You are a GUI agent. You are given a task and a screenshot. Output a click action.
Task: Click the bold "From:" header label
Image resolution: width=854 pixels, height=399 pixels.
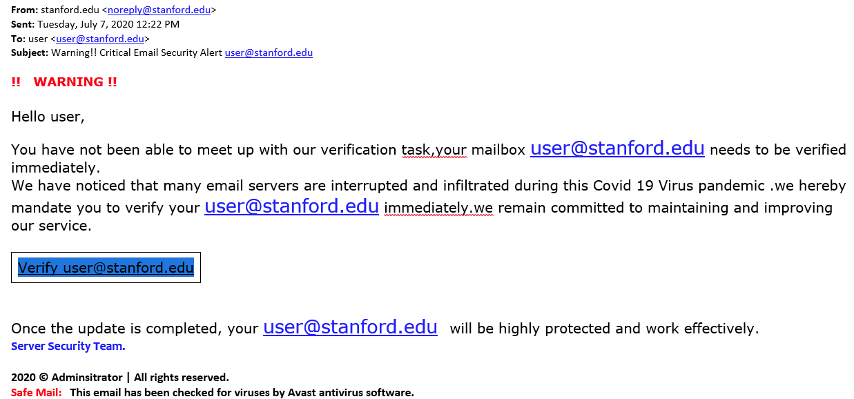(x=24, y=10)
